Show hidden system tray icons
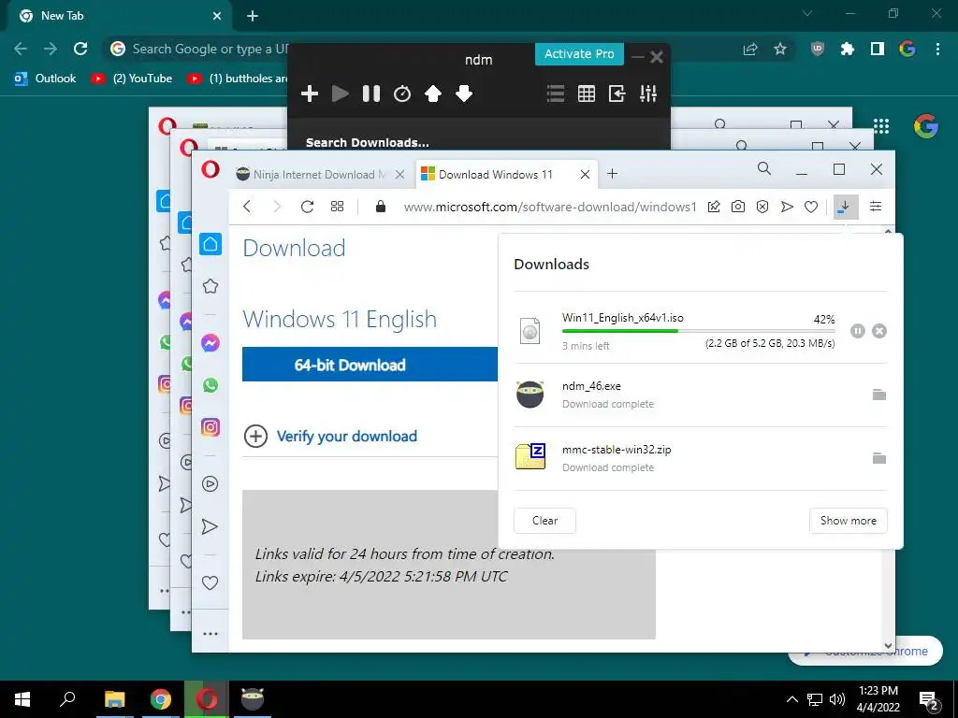 click(x=791, y=699)
